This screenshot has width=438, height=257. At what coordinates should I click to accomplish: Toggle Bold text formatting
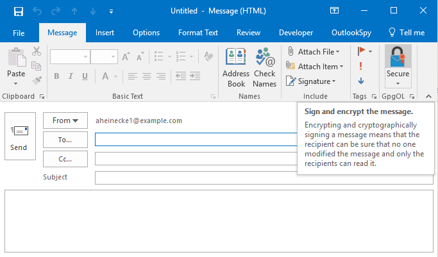pos(56,76)
